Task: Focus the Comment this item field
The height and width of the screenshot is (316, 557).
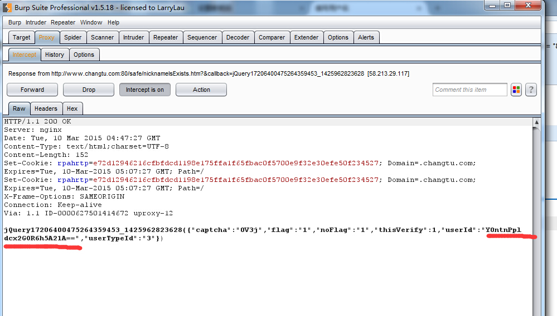Action: point(470,90)
